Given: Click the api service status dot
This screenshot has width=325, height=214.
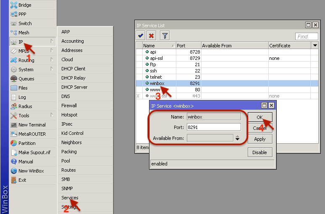Looking at the screenshot, I should point(147,52).
